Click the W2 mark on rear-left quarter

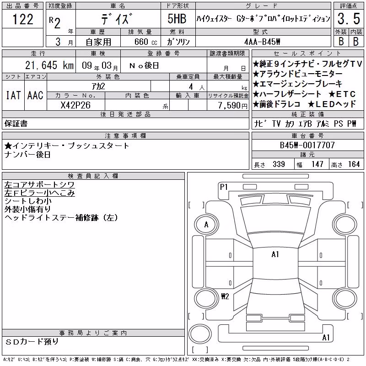225,296
